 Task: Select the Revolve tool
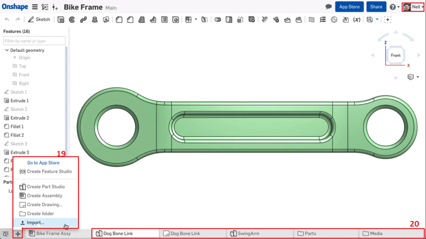pyautogui.click(x=72, y=20)
